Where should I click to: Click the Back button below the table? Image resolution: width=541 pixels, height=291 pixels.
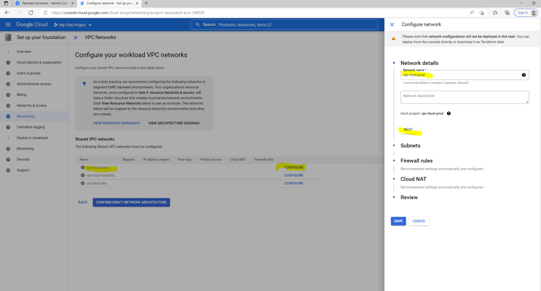[83, 202]
